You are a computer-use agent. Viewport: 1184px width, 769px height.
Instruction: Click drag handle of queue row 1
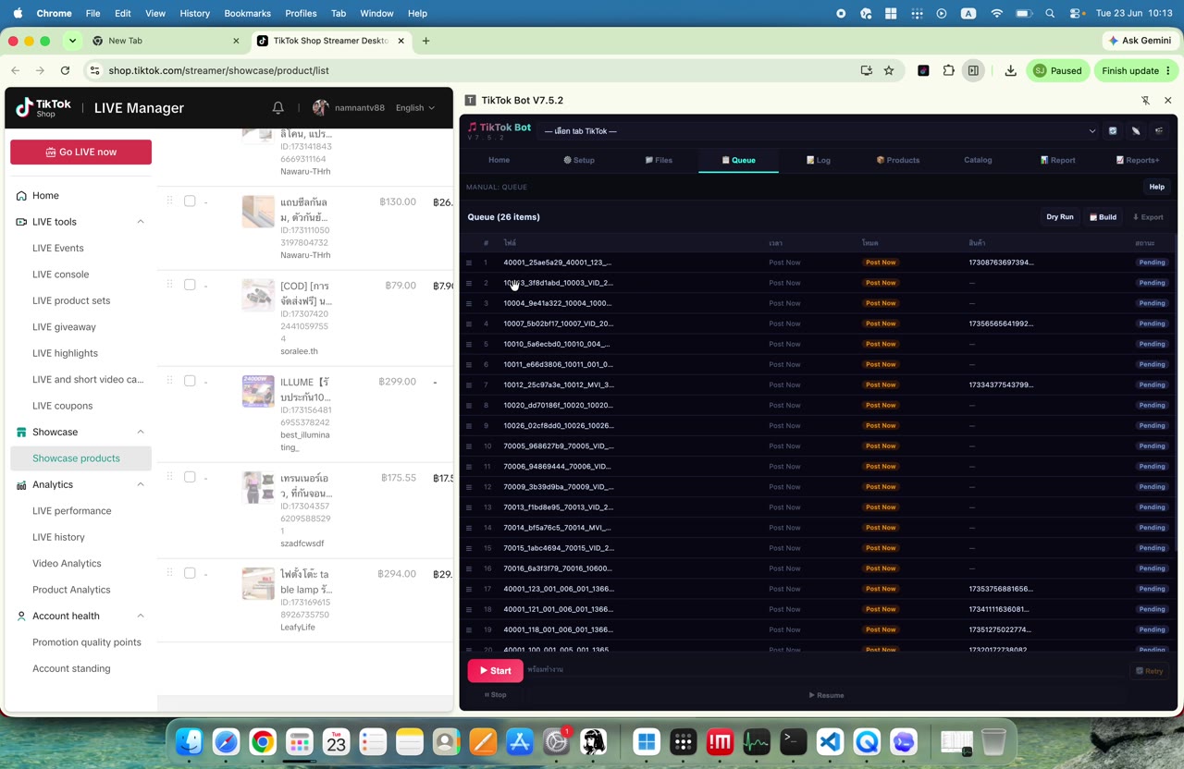469,262
